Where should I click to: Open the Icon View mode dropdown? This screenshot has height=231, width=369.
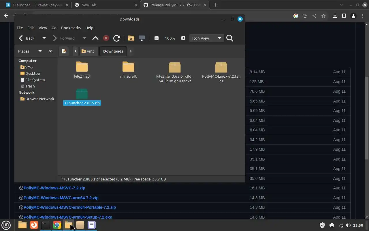206,38
